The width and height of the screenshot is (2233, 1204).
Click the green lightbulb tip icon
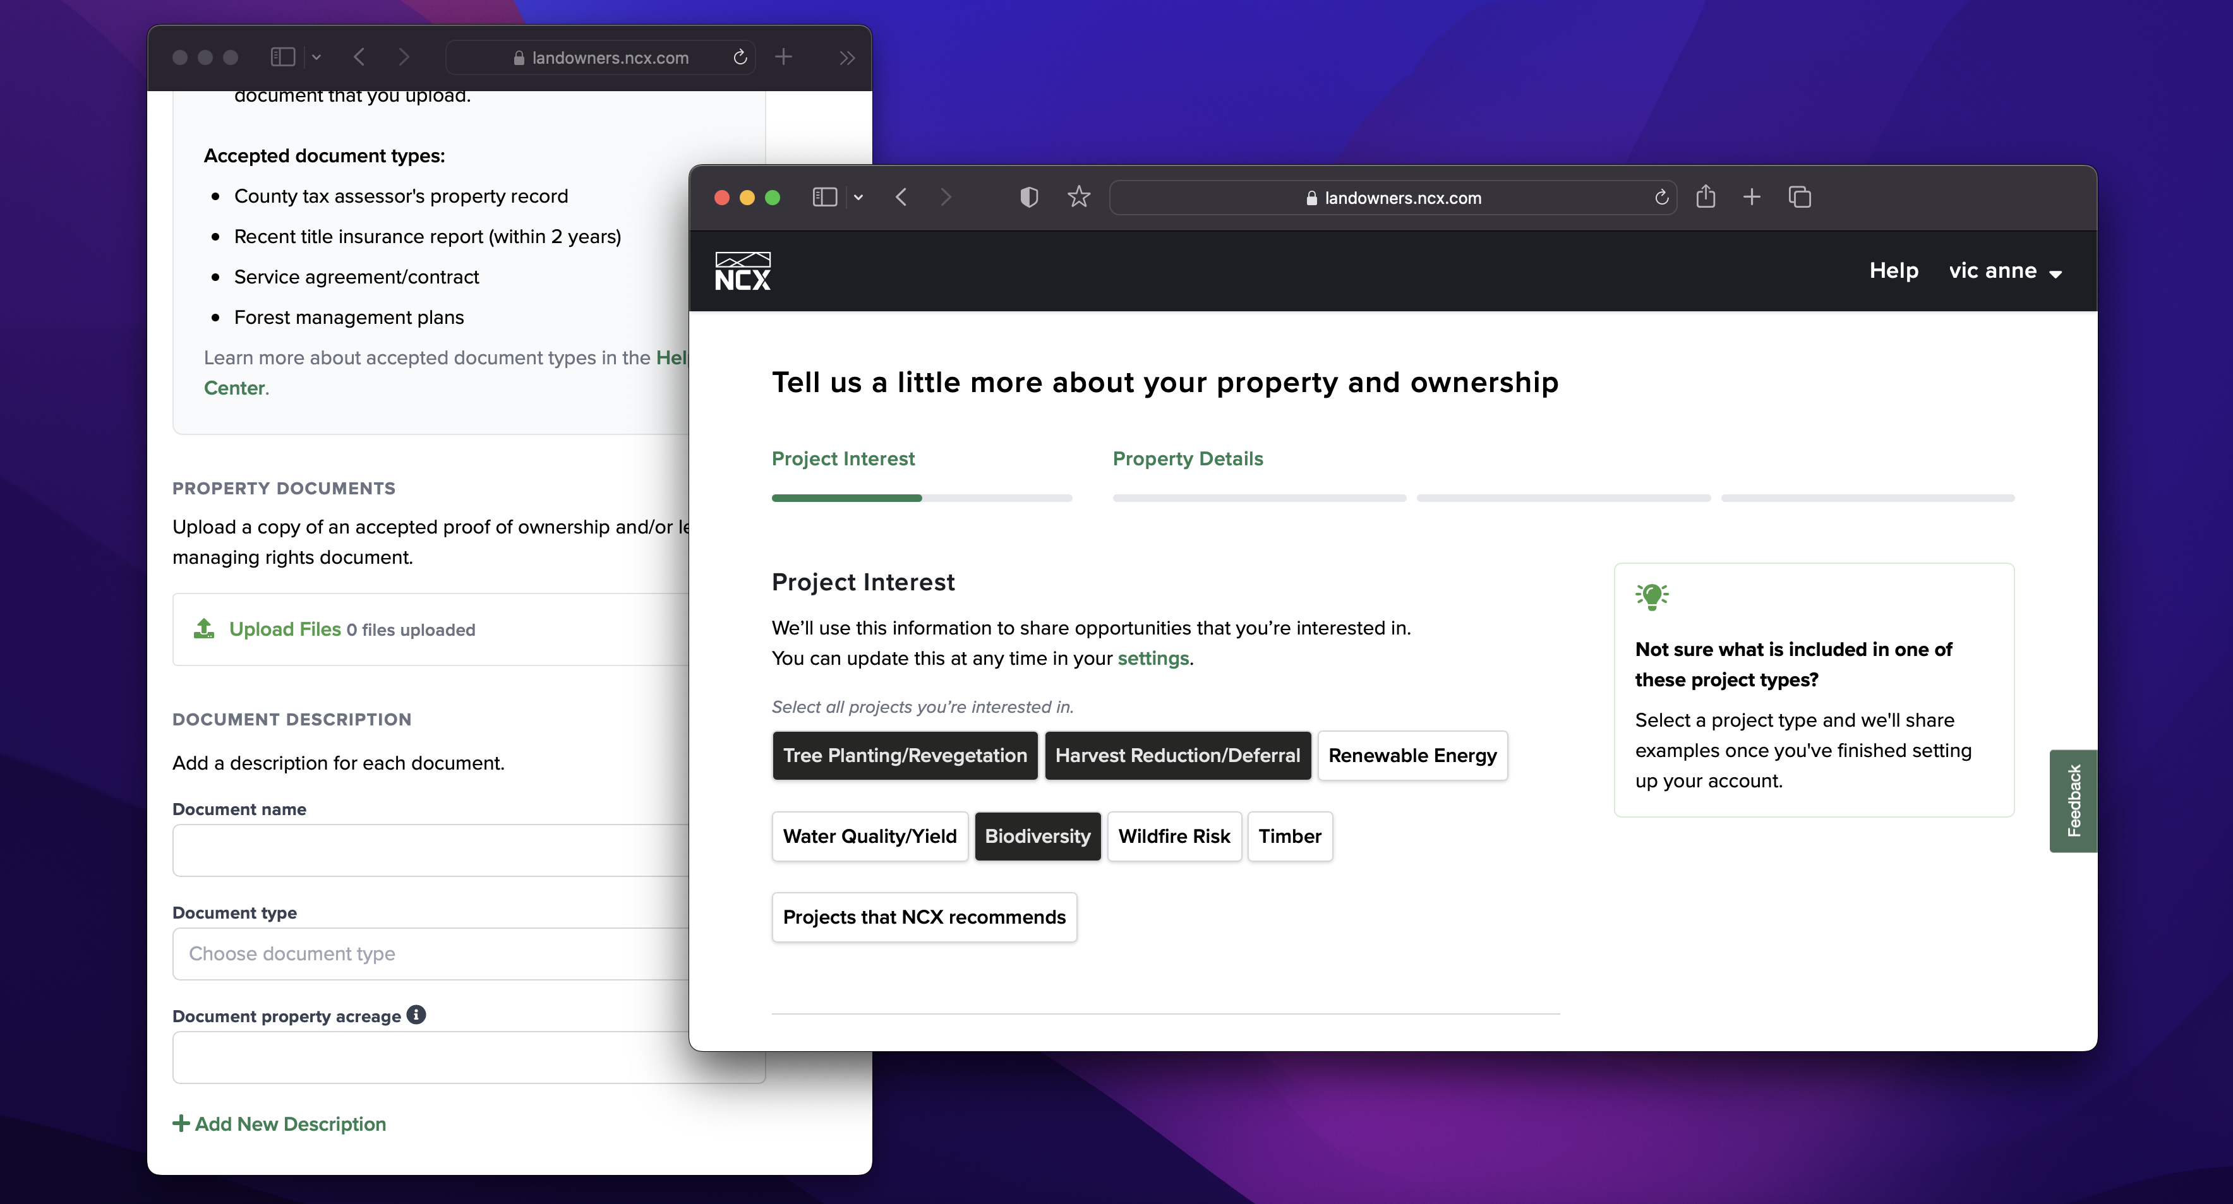1651,597
